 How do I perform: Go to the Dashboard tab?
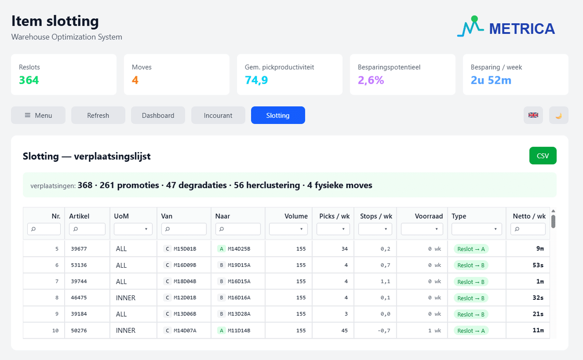pos(158,115)
